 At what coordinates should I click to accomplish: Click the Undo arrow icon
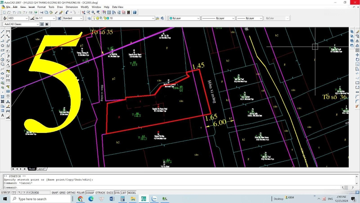tap(67, 12)
